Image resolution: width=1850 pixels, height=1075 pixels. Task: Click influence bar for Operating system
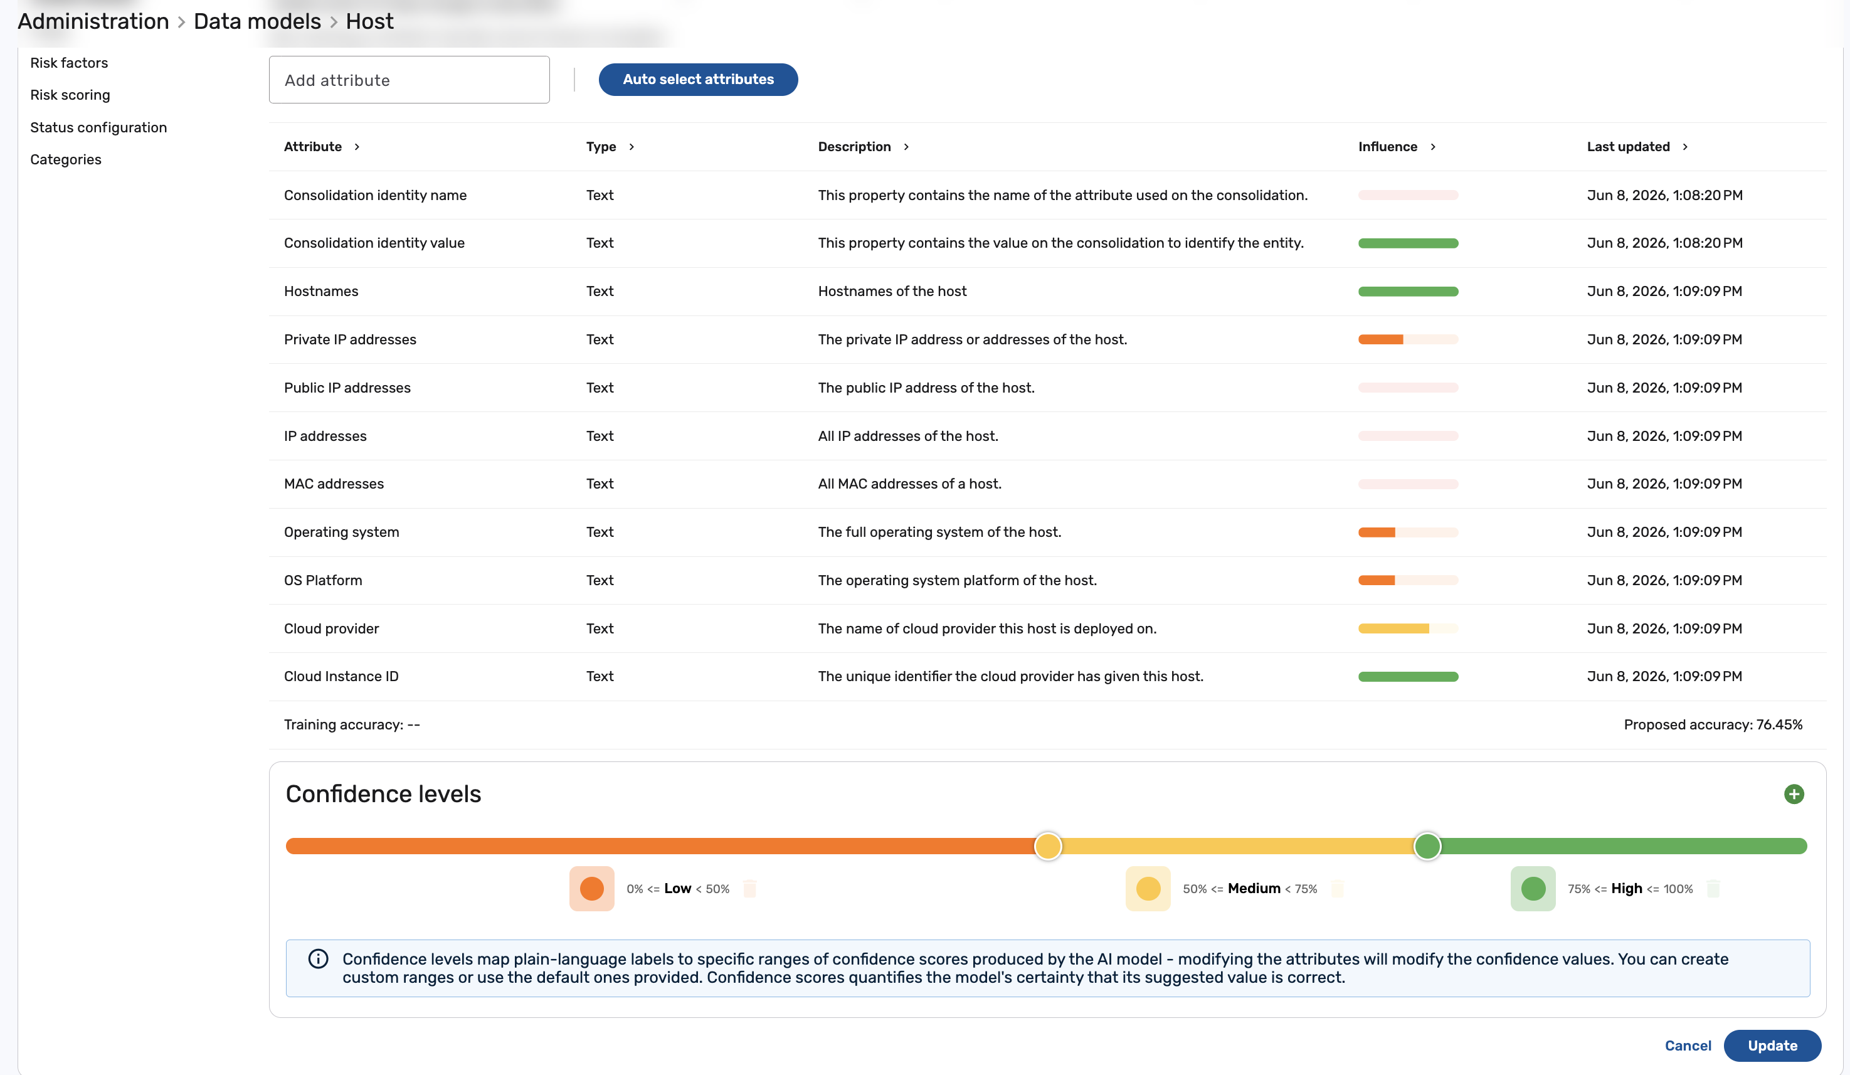click(x=1408, y=532)
